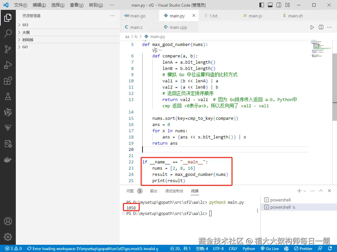Toggle the bottom panel layout button

(x=270, y=5)
